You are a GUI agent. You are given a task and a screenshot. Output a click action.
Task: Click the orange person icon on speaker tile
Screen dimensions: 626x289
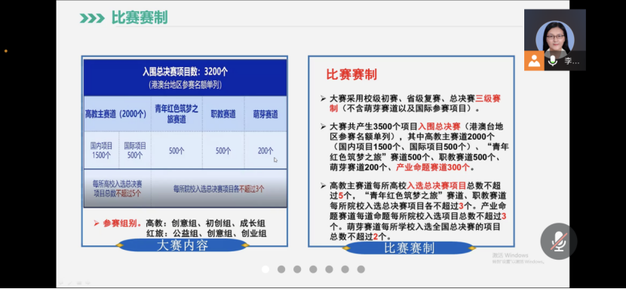pyautogui.click(x=534, y=61)
